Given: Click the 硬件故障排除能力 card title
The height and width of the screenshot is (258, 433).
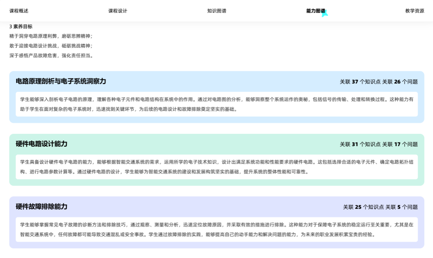Looking at the screenshot, I should pos(42,206).
